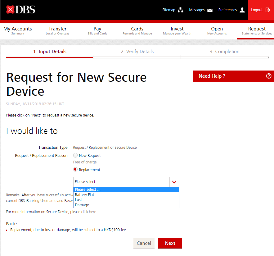Choose Battery Flat from the dropdown list
The height and width of the screenshot is (256, 274).
tap(84, 195)
